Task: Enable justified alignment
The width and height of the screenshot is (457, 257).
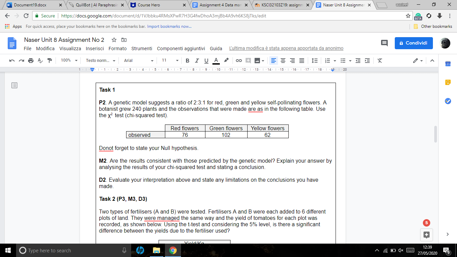Action: (301, 61)
